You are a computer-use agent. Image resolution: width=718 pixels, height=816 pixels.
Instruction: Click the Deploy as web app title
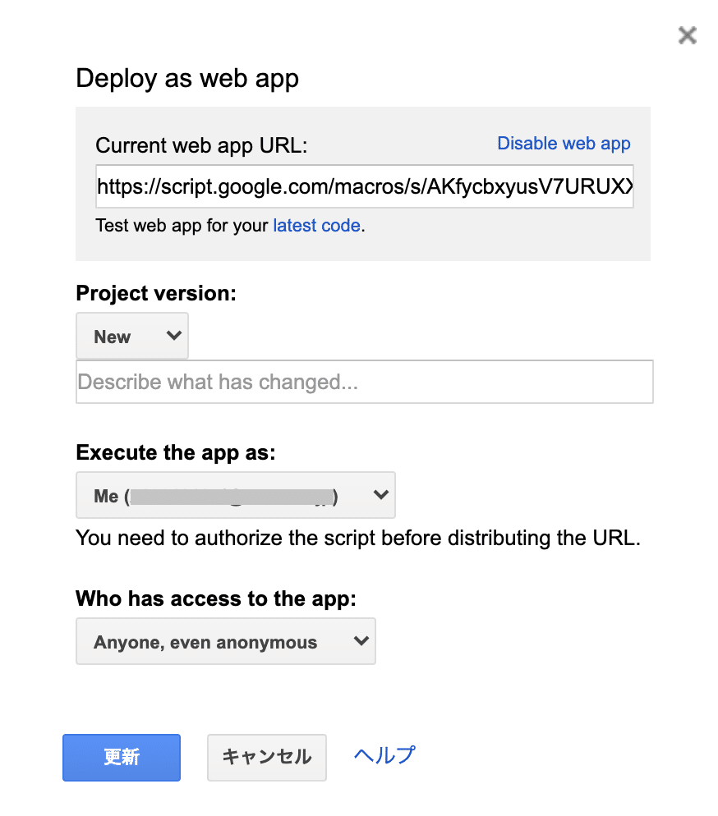click(186, 79)
